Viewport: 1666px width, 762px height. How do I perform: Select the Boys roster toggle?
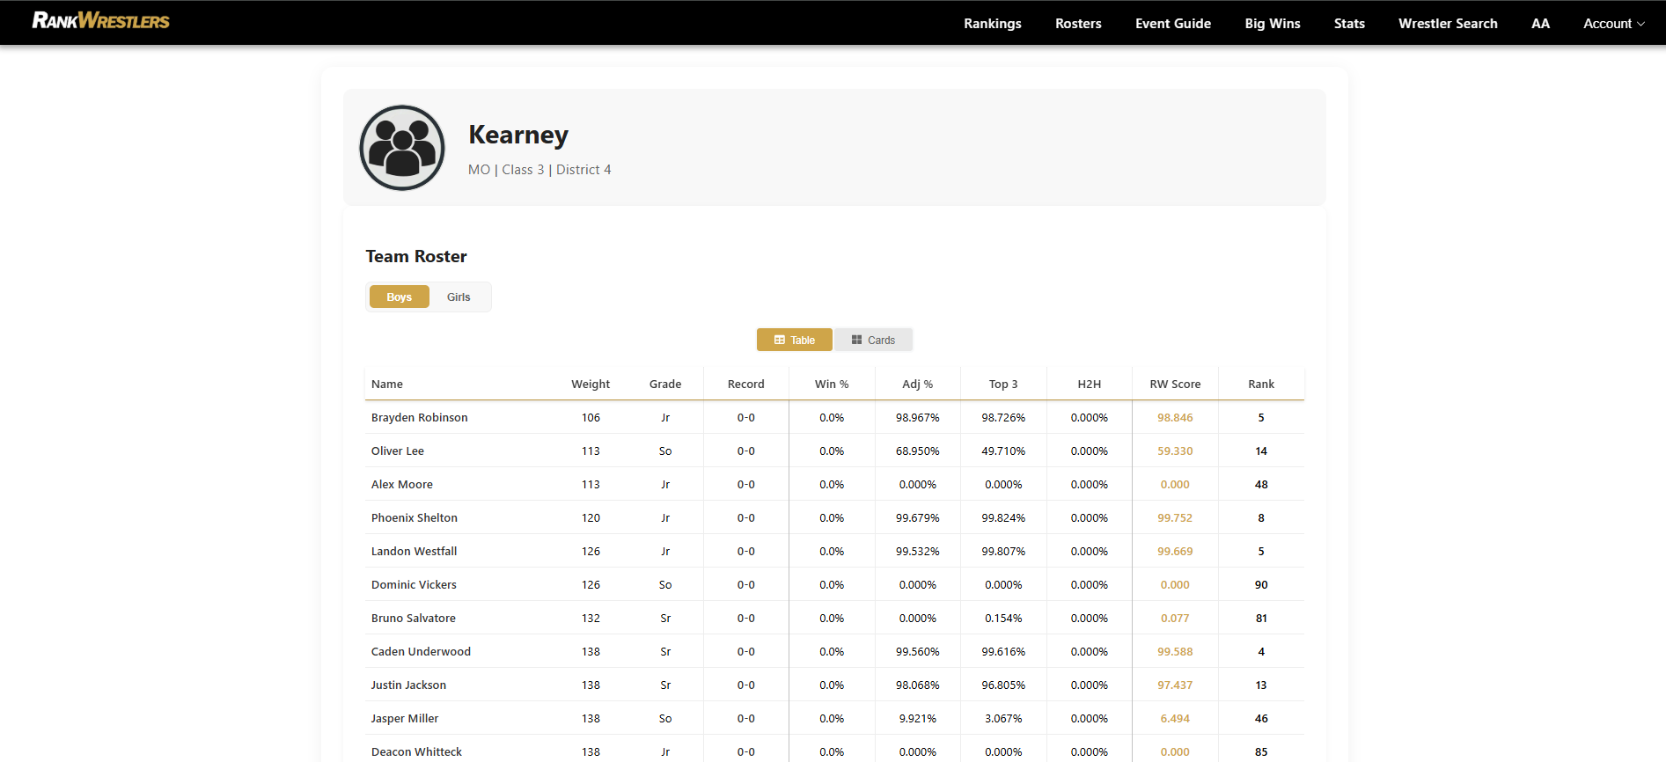pos(399,297)
